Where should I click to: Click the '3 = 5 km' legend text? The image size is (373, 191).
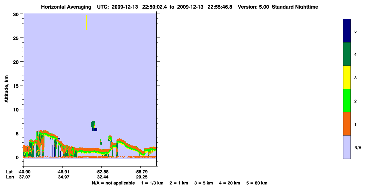pos(204,183)
